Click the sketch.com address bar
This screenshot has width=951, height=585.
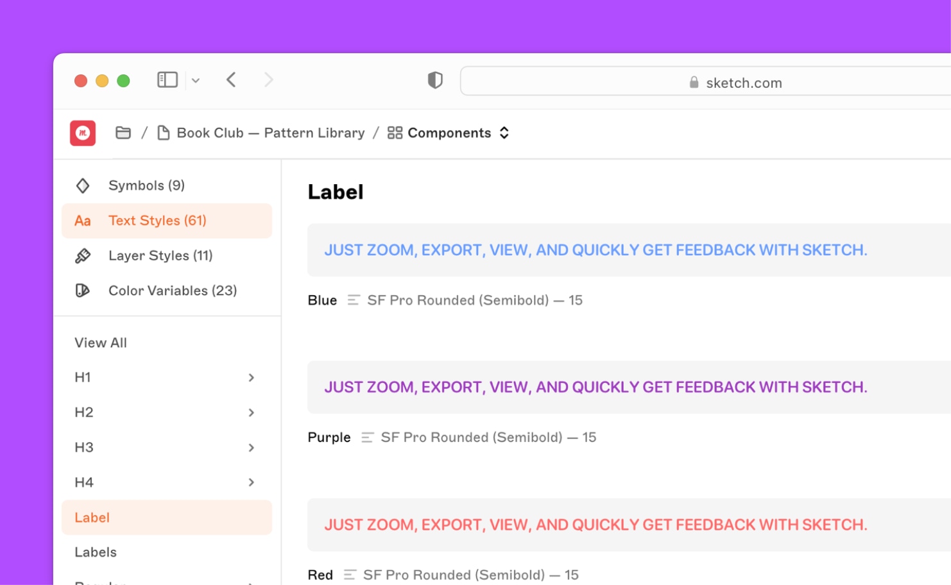point(743,82)
